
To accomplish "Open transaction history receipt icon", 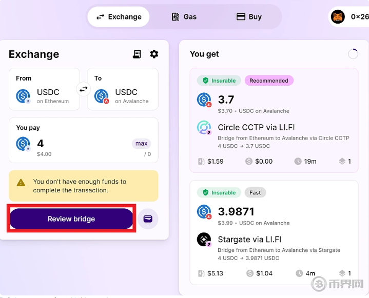I will pyautogui.click(x=137, y=54).
